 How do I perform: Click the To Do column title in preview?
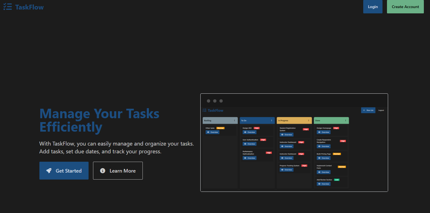244,121
